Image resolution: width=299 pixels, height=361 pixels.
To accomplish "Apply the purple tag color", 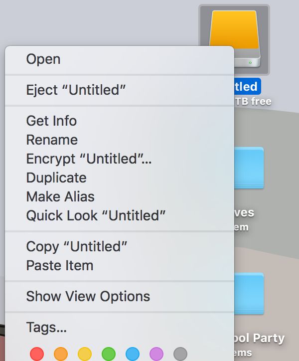I will tap(156, 354).
